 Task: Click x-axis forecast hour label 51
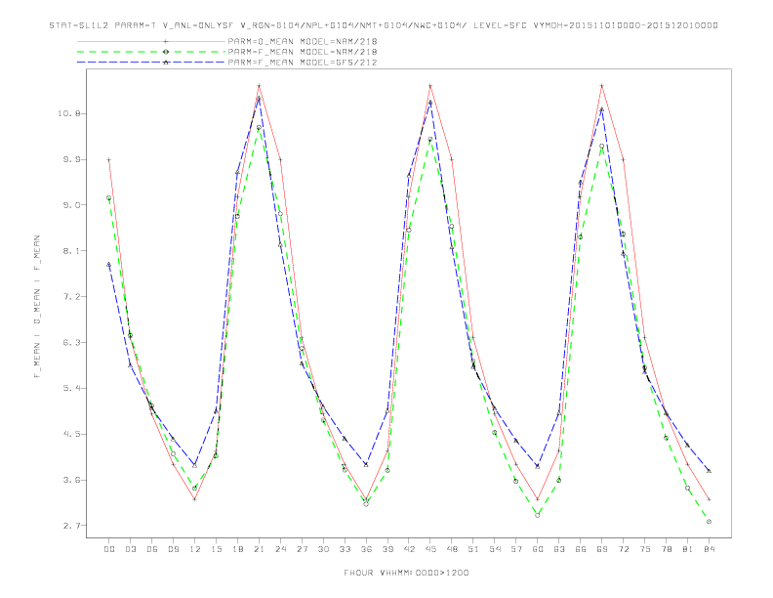[x=473, y=549]
